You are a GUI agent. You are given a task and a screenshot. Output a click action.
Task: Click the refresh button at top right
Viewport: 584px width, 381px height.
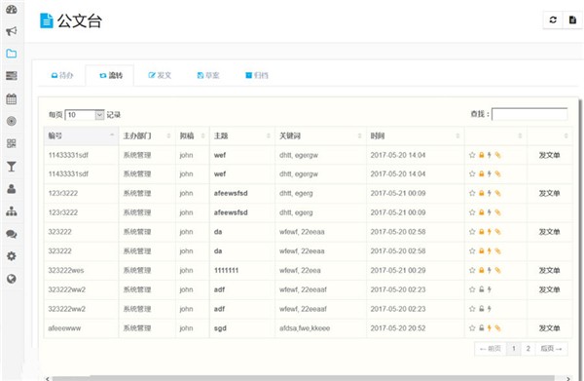pyautogui.click(x=553, y=19)
